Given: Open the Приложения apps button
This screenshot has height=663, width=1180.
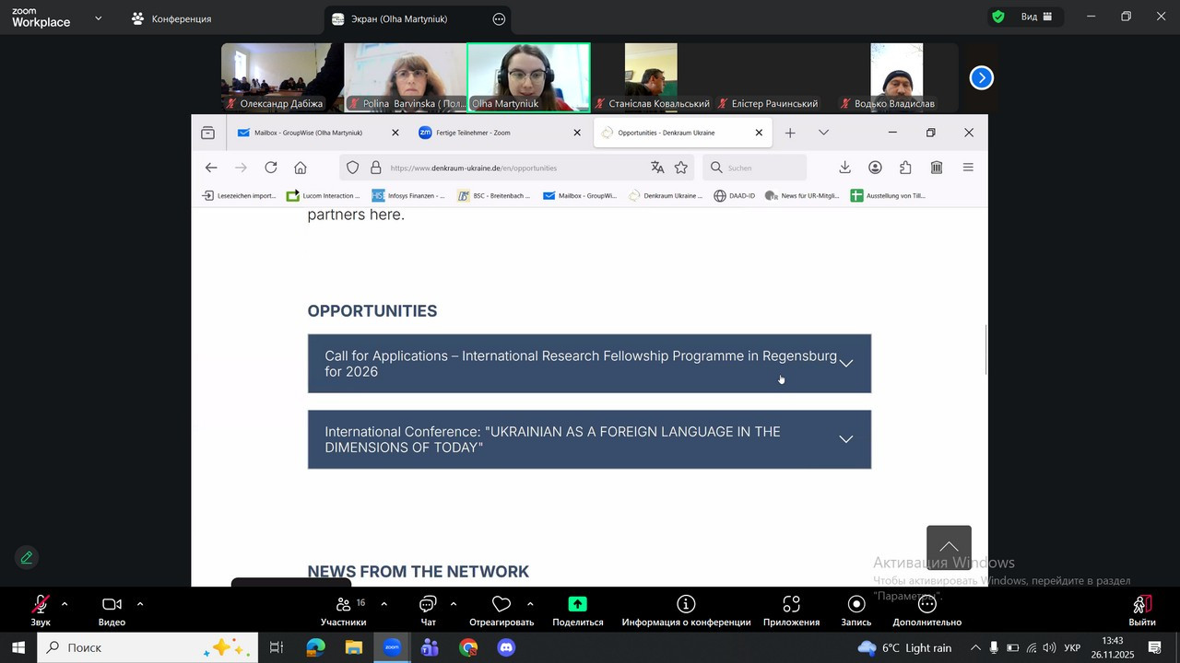Looking at the screenshot, I should pyautogui.click(x=791, y=610).
